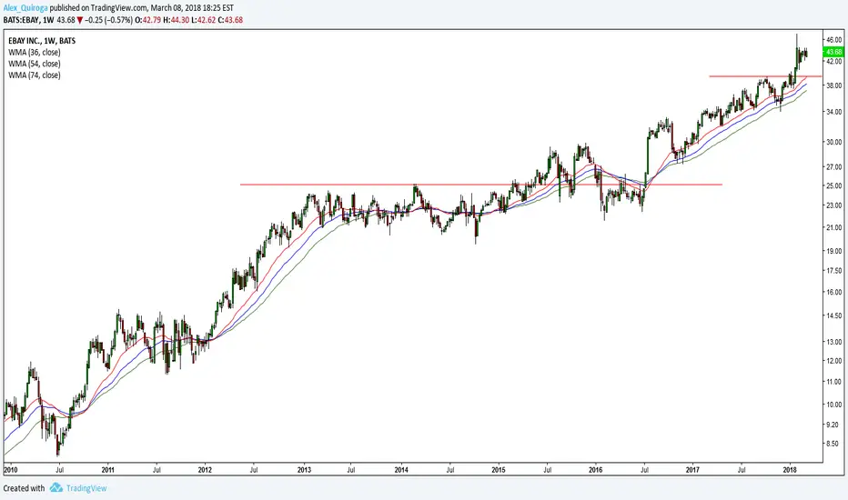The image size is (848, 500).
Task: Click the 34.00 price axis label
Action: [834, 112]
